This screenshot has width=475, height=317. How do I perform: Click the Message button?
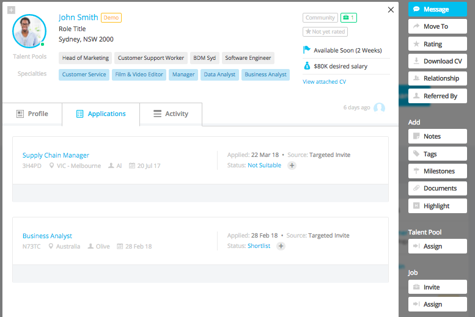tap(437, 9)
